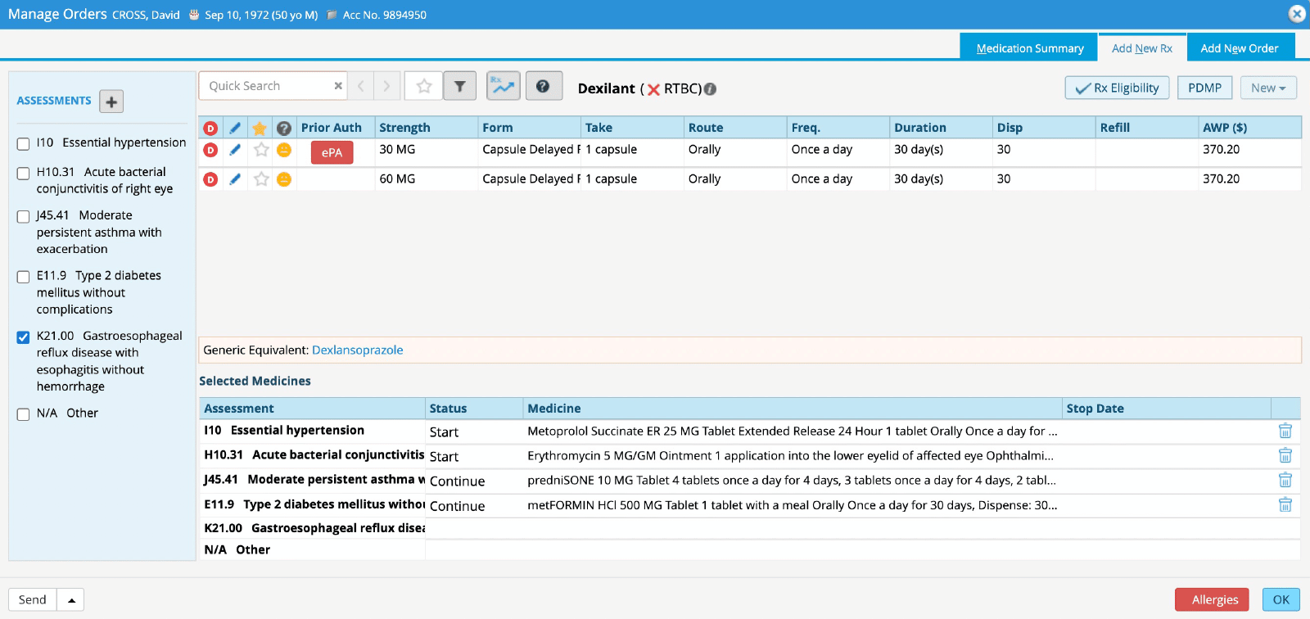The height and width of the screenshot is (619, 1310).
Task: Click the question mark column header icon
Action: [x=284, y=128]
